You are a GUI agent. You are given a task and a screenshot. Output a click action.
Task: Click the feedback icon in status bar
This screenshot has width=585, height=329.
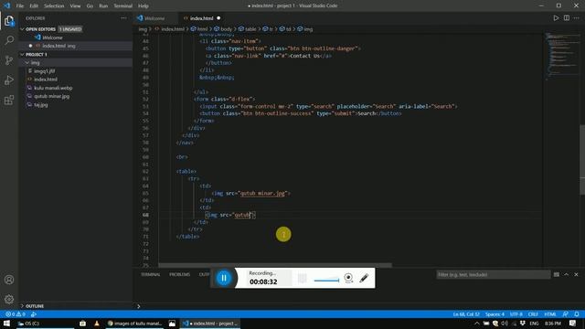[565, 314]
